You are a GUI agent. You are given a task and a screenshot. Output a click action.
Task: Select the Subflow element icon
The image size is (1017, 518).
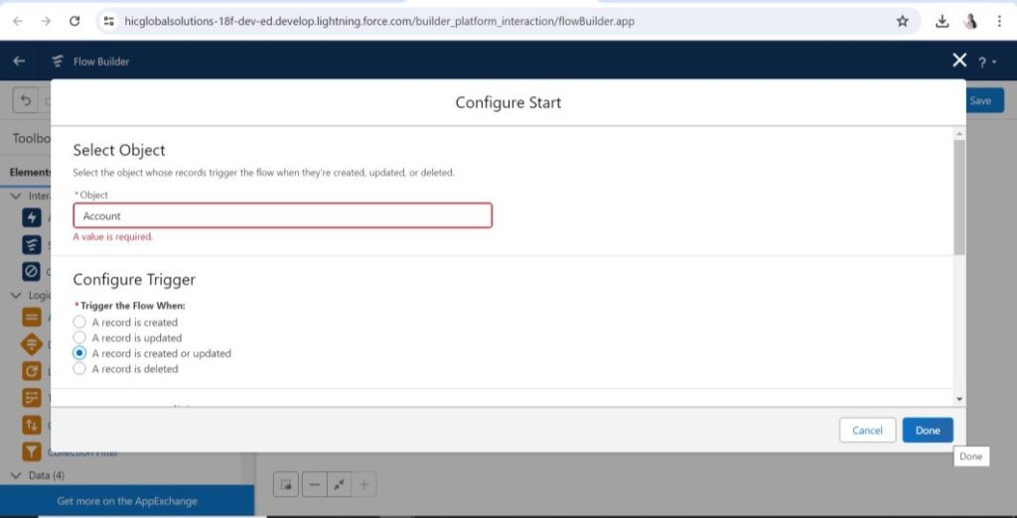click(x=31, y=245)
